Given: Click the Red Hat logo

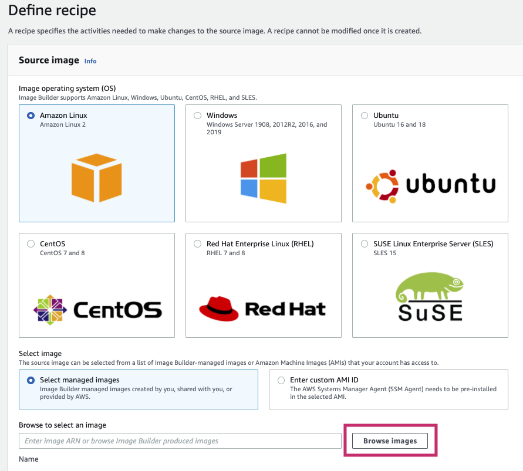Looking at the screenshot, I should coord(262,309).
